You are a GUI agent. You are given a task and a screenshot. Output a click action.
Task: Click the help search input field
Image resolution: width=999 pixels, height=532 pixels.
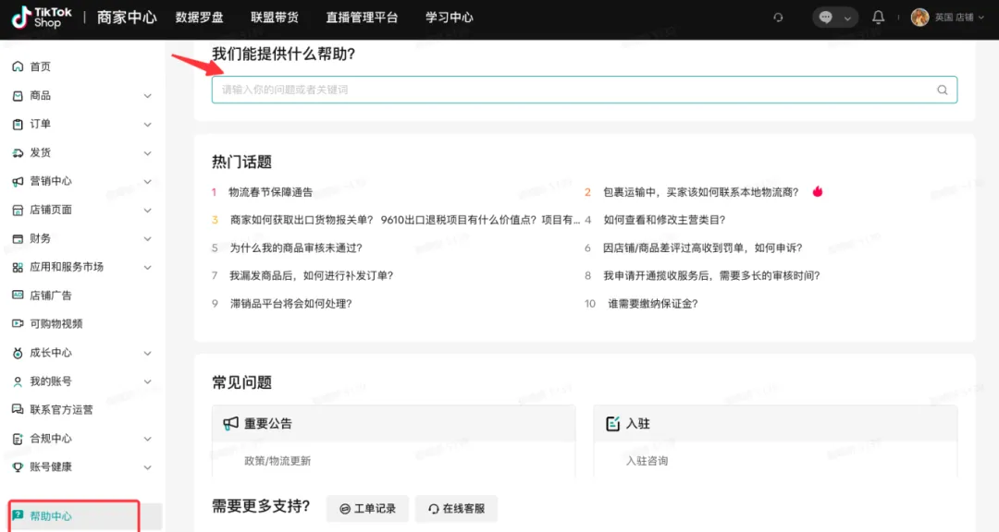pos(585,90)
